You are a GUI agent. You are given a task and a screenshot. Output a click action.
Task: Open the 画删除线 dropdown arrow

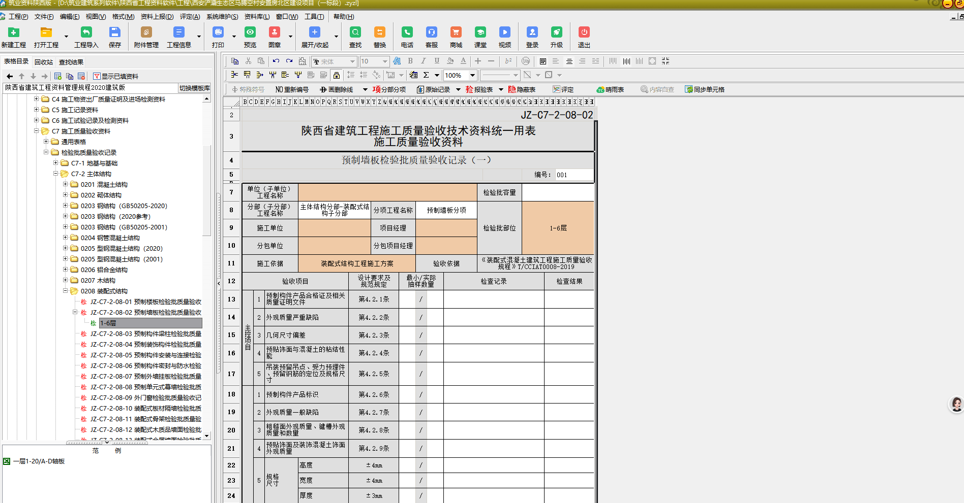tap(365, 89)
